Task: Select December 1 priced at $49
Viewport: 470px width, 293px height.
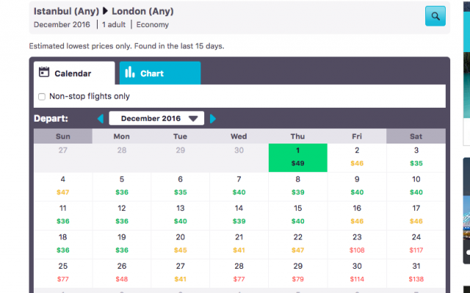Action: pos(297,157)
